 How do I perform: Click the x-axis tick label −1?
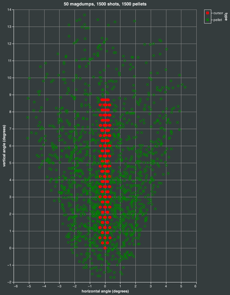90,286
